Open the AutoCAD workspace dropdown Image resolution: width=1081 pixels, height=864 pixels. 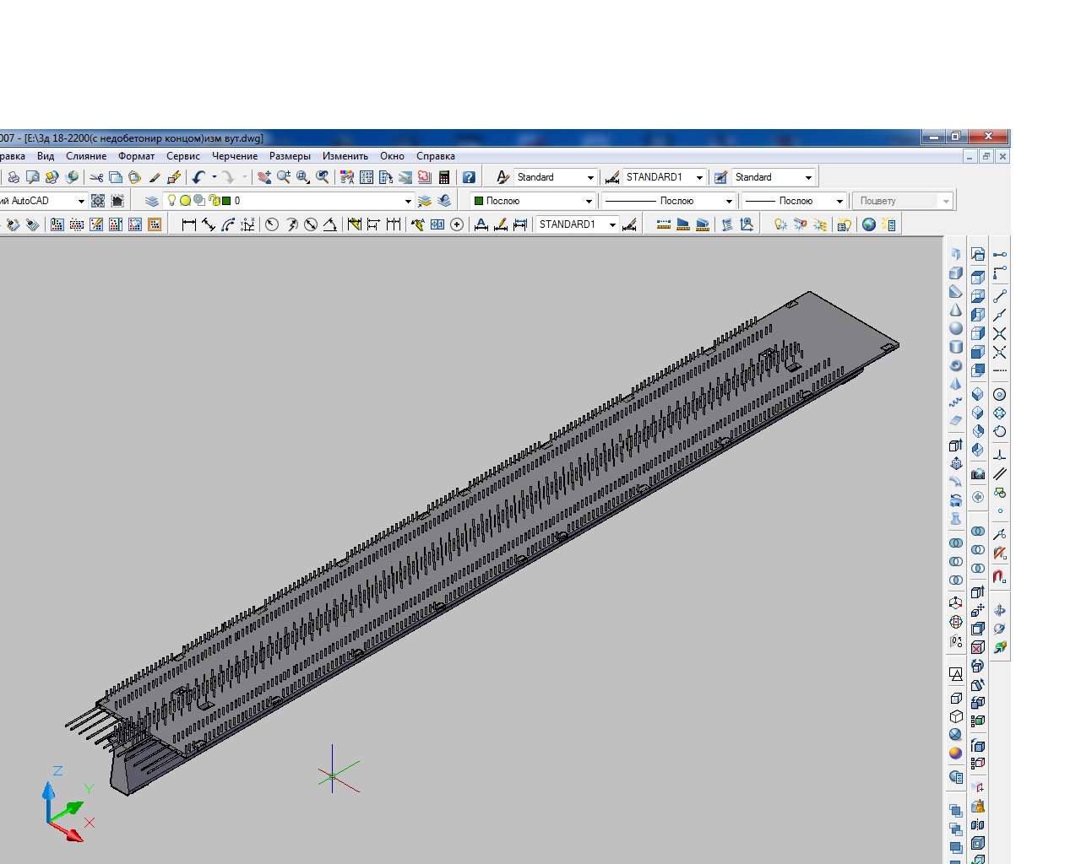(x=81, y=201)
